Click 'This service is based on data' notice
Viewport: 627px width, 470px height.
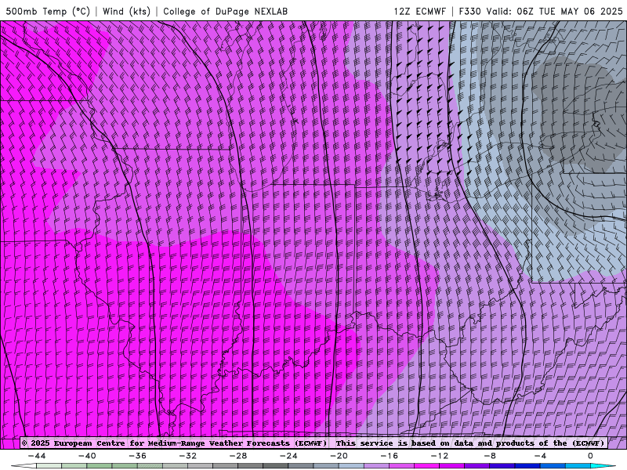pyautogui.click(x=469, y=443)
